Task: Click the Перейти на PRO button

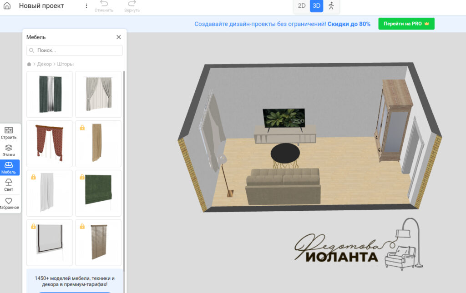Action: 406,24
